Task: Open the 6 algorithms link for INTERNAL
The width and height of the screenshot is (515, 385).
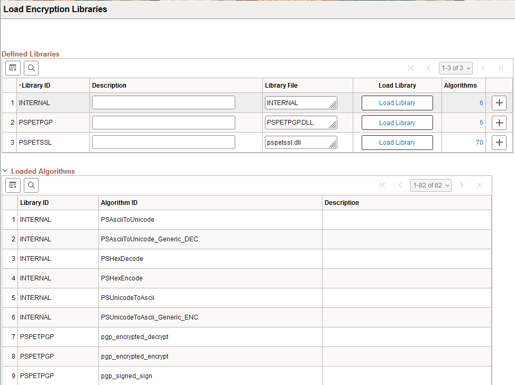Action: [481, 102]
